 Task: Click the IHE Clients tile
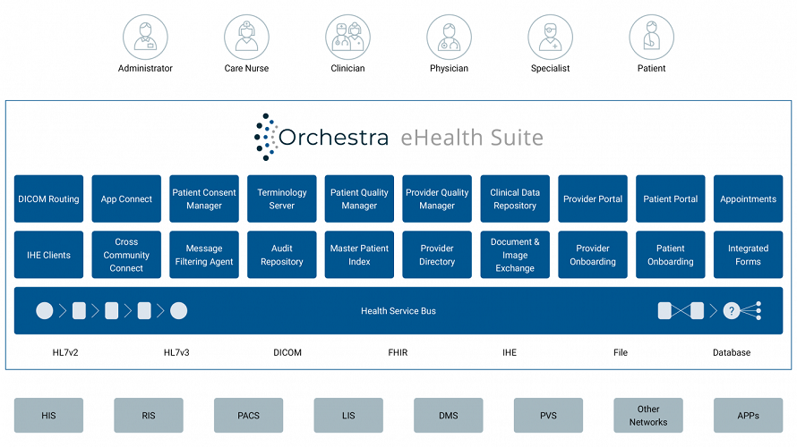(x=48, y=255)
